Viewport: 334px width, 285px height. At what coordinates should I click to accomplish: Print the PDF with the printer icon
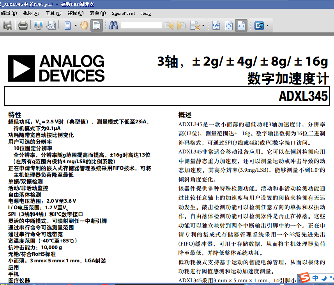23,26
